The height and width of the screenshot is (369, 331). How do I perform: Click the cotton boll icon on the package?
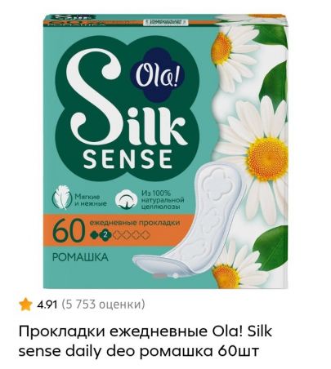127,201
